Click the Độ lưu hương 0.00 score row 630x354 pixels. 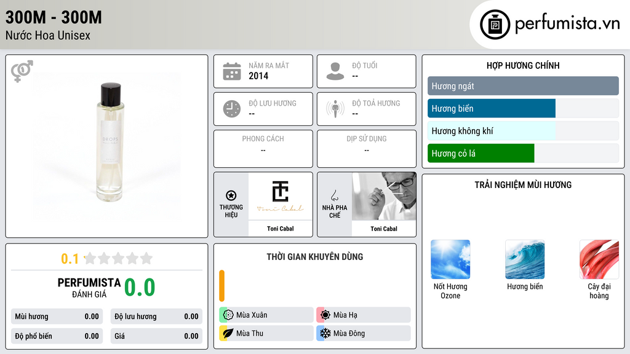point(156,317)
